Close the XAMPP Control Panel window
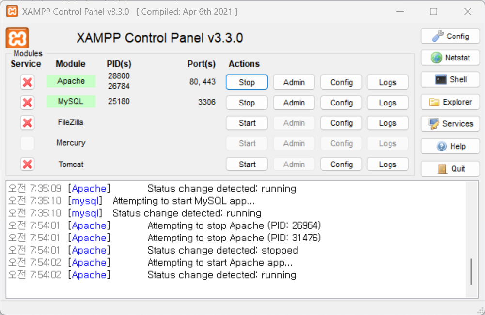The image size is (485, 315). tap(468, 12)
